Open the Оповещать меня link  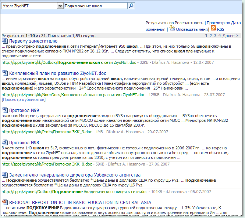(x=192, y=29)
